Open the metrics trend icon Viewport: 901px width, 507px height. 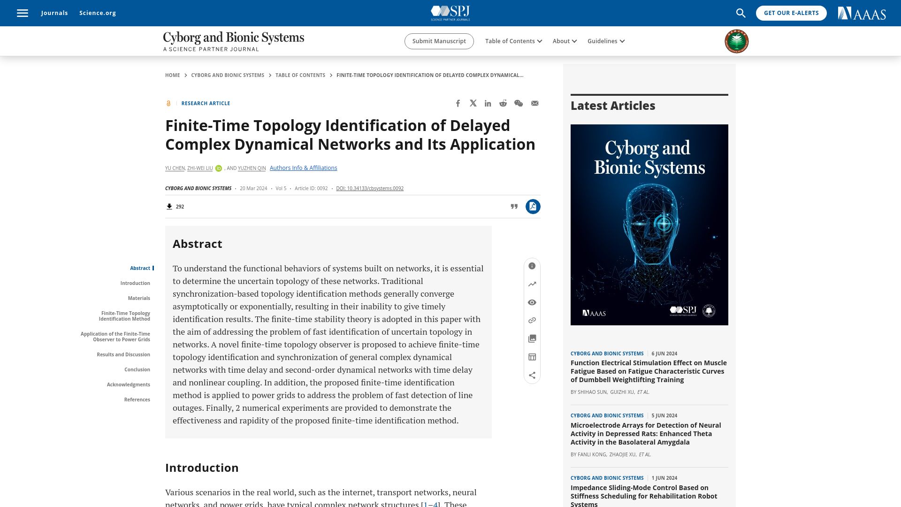point(532,284)
